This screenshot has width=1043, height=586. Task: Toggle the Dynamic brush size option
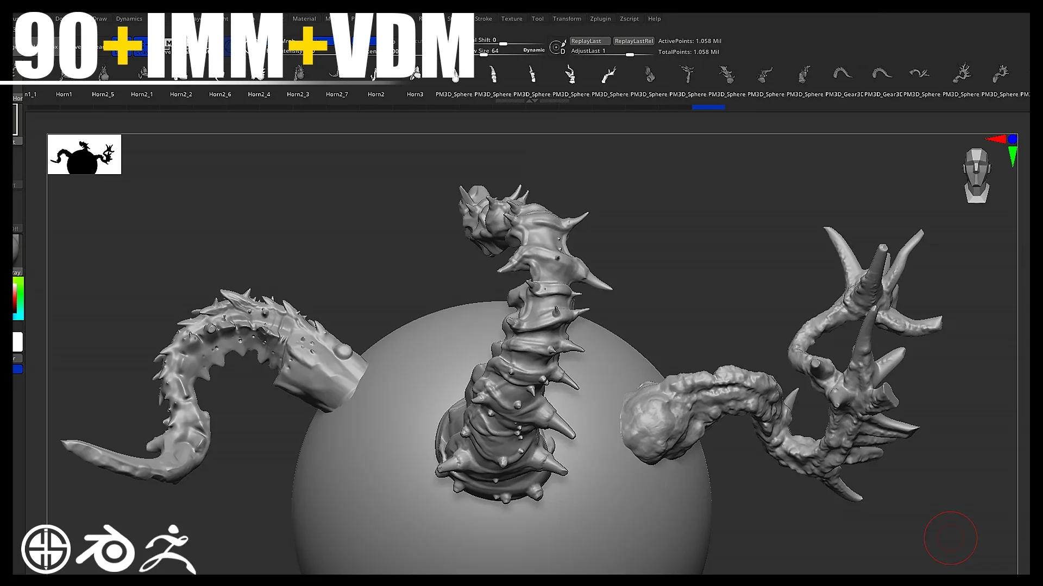tap(533, 50)
